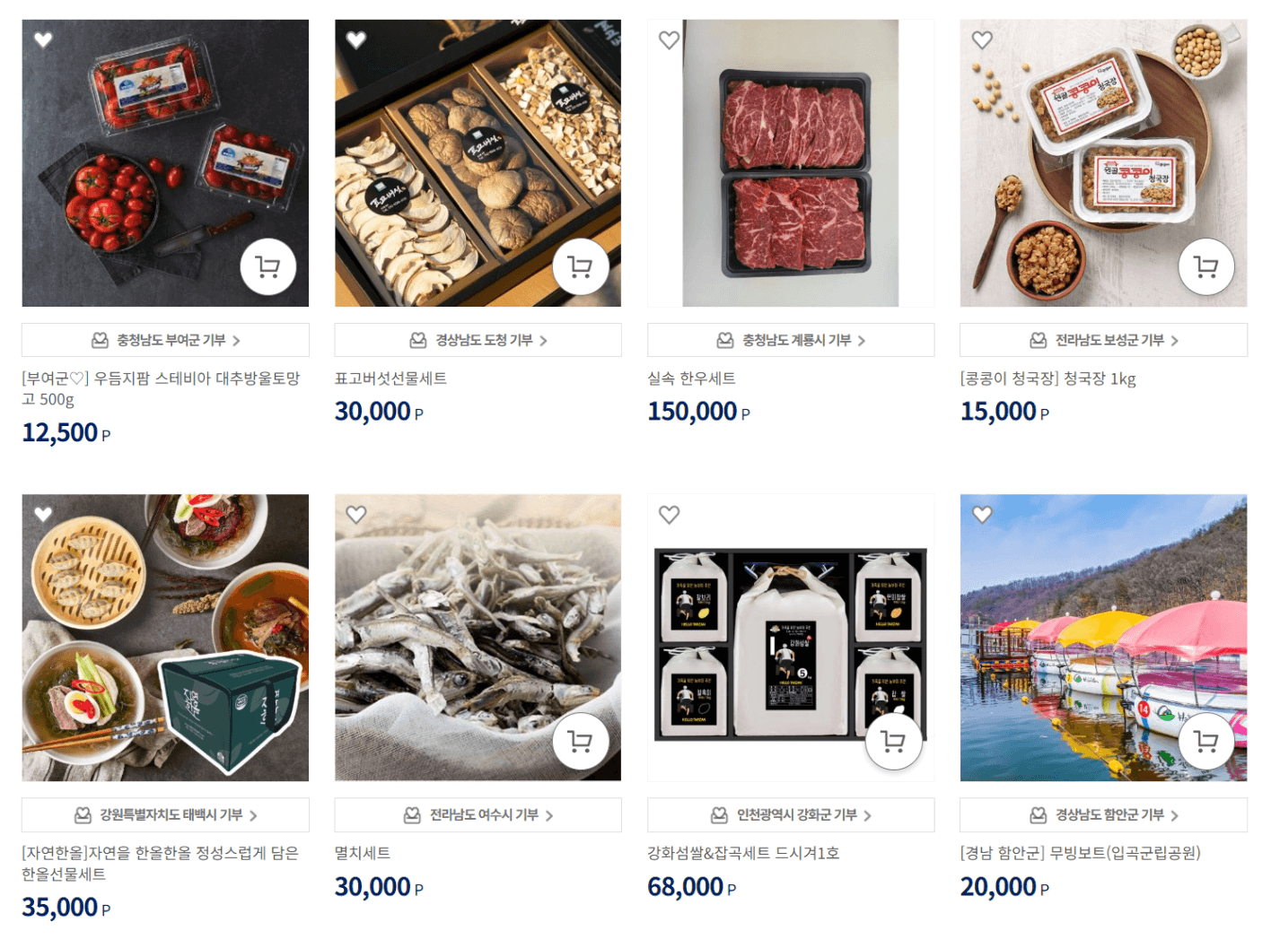Like the 무빙보트 product
The width and height of the screenshot is (1271, 939).
coord(982,515)
